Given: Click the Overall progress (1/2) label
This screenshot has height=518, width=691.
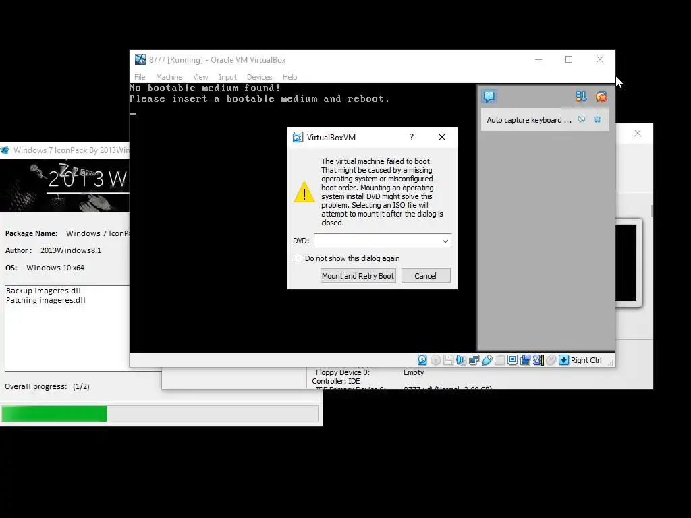Looking at the screenshot, I should click(47, 386).
